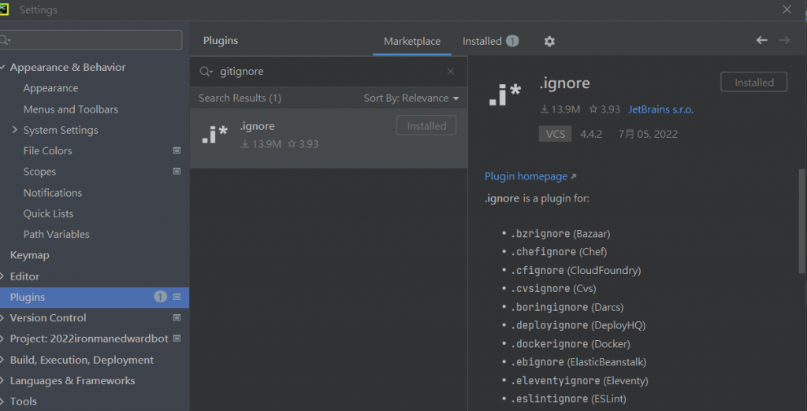Viewport: 807px width, 411px height.
Task: Switch to the Installed tab
Action: (482, 41)
